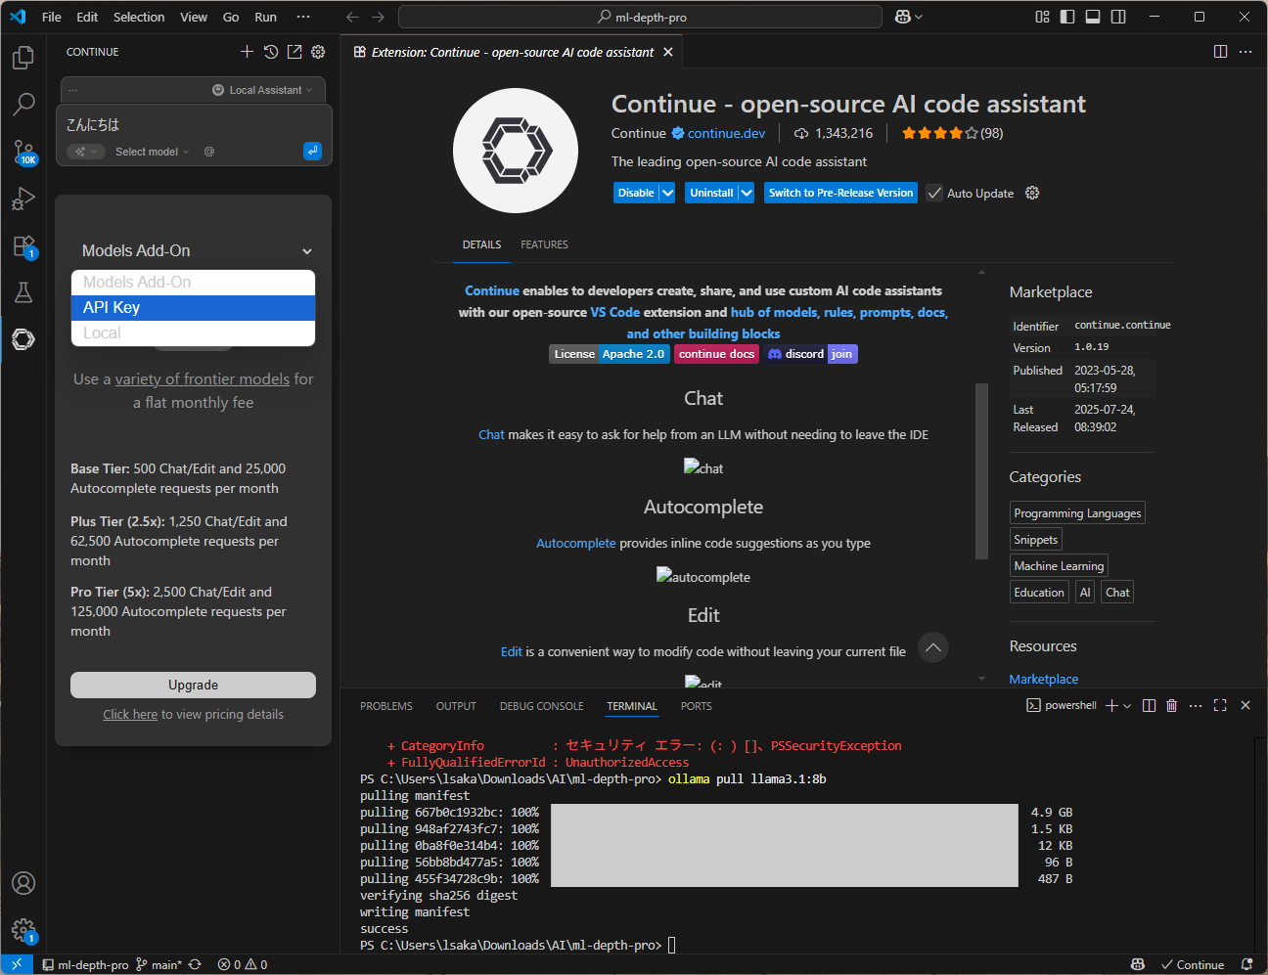Open the new terminal launch profile dropdown
The image size is (1268, 975).
click(1127, 705)
